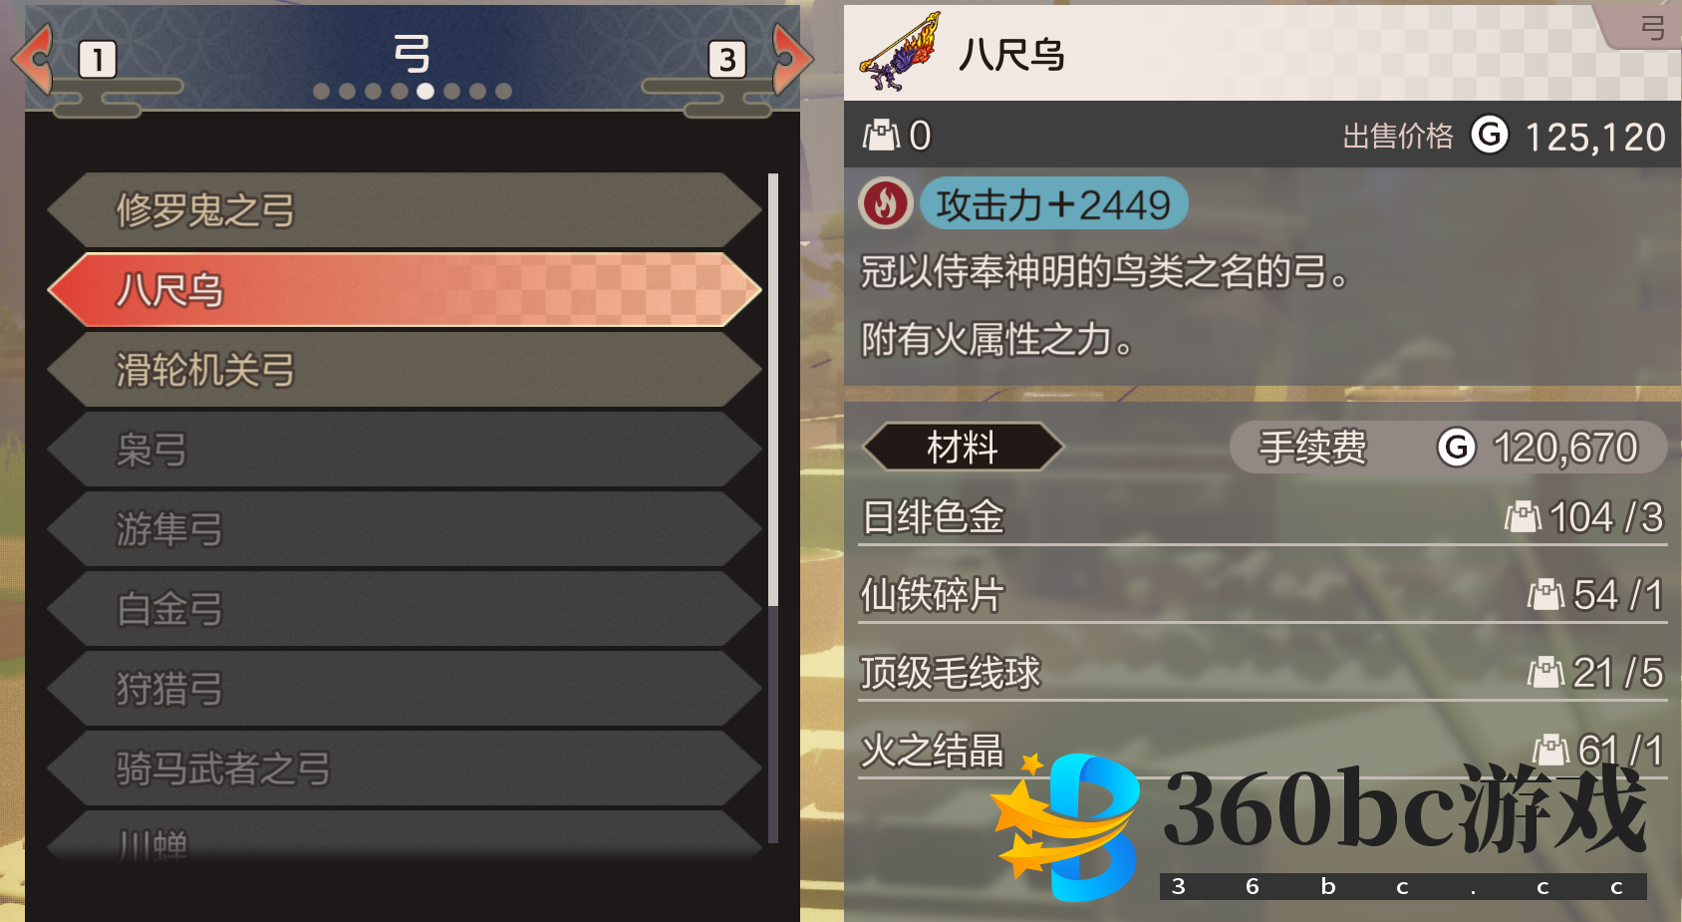This screenshot has width=1682, height=922.
Task: Click the left red arrow for previous category
Action: point(33,59)
